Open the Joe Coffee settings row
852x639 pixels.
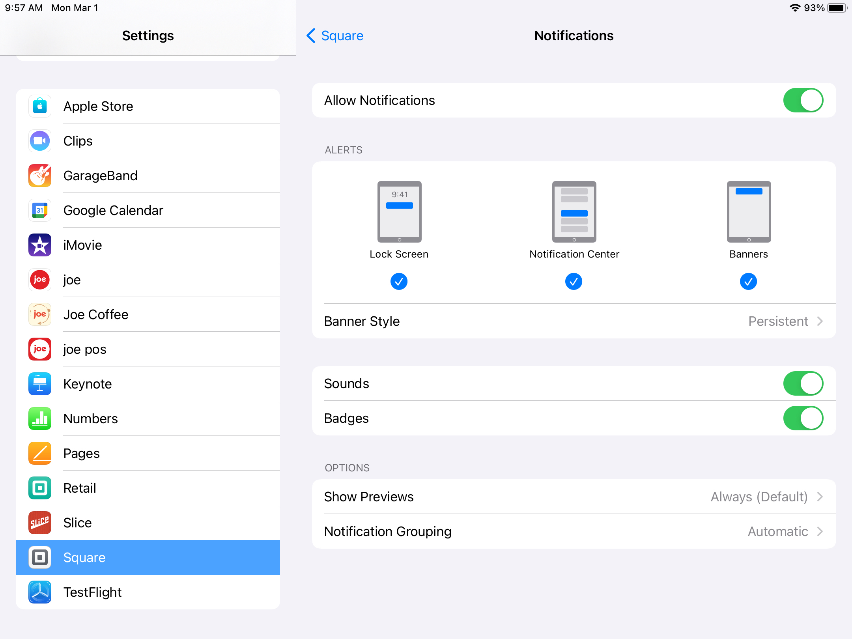point(148,314)
